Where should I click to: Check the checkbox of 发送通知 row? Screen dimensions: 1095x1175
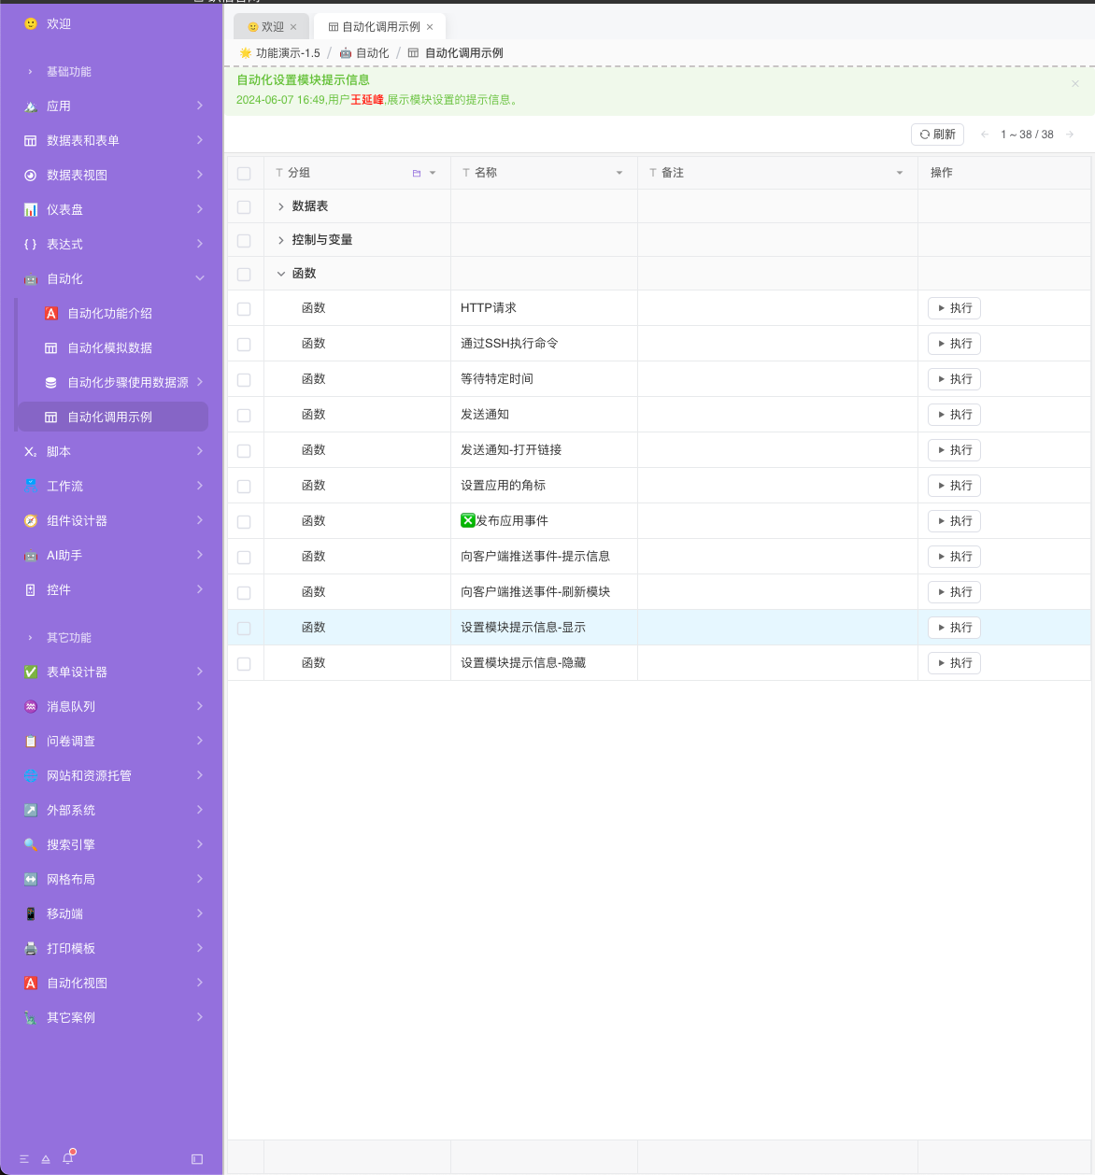coord(244,415)
